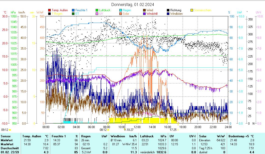This screenshot has height=154, width=265.
Task: Select the 'ET' legend label
Action: pos(77,14)
